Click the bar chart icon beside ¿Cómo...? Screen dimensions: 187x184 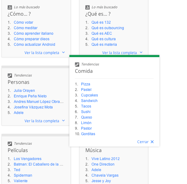(10, 7)
